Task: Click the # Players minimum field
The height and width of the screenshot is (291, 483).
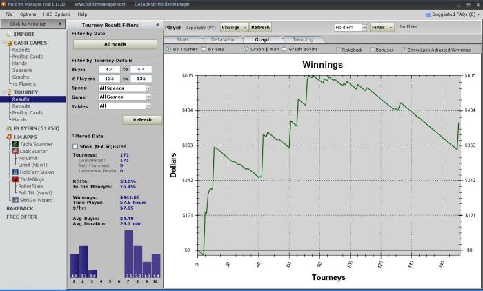Action: pos(109,79)
